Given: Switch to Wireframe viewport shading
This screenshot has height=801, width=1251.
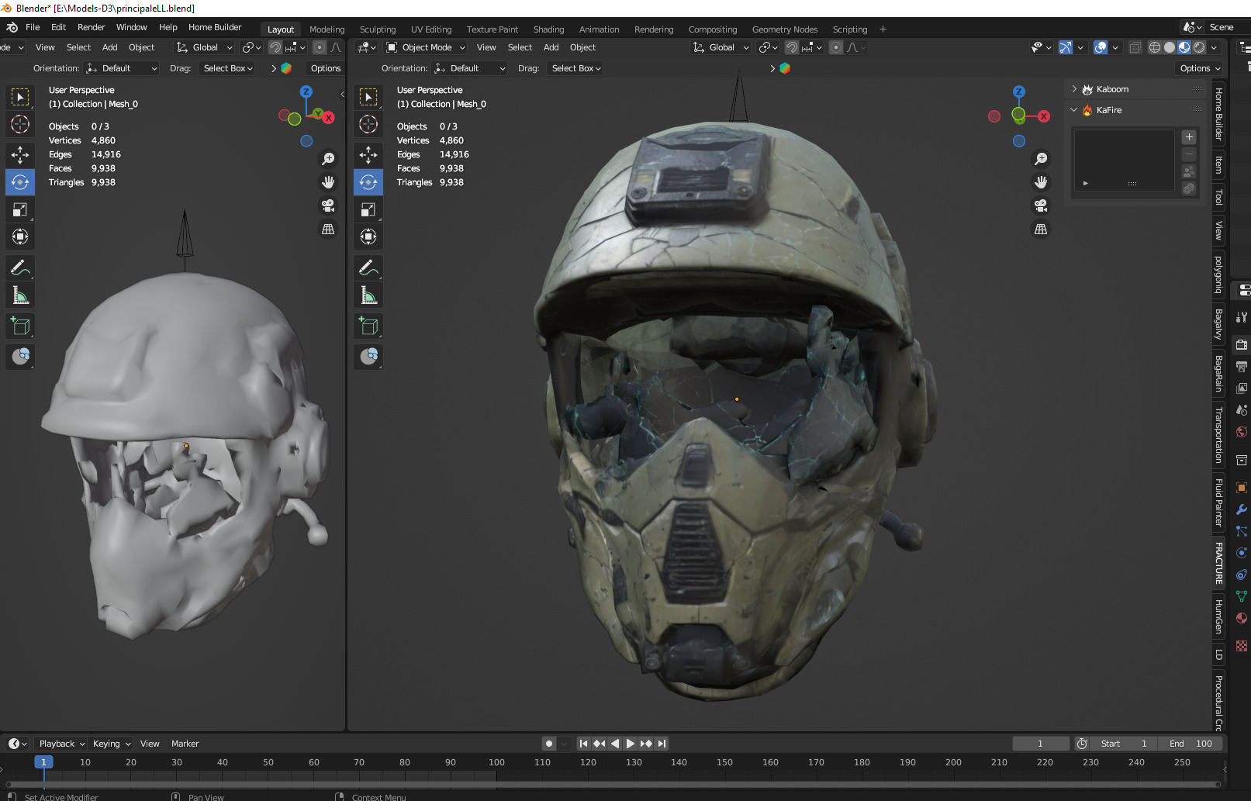Looking at the screenshot, I should 1155,47.
